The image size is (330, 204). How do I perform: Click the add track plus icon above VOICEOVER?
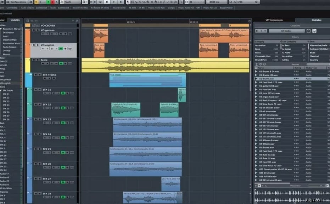click(x=73, y=21)
